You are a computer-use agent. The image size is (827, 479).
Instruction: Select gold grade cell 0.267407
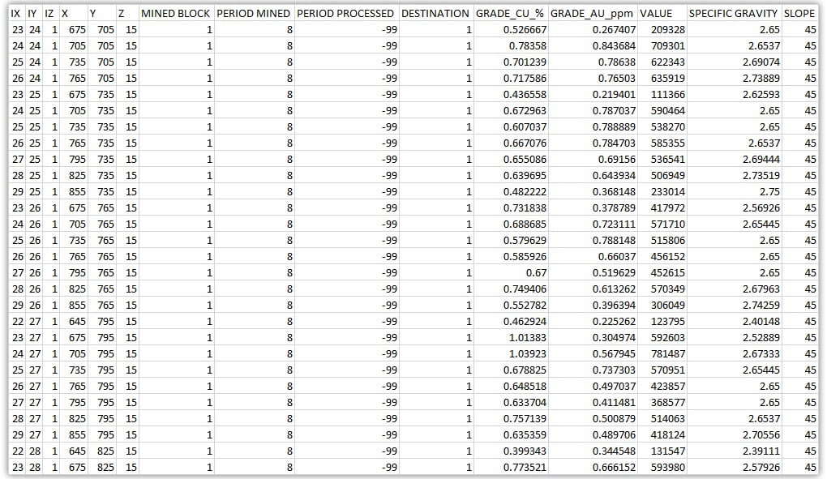click(593, 30)
